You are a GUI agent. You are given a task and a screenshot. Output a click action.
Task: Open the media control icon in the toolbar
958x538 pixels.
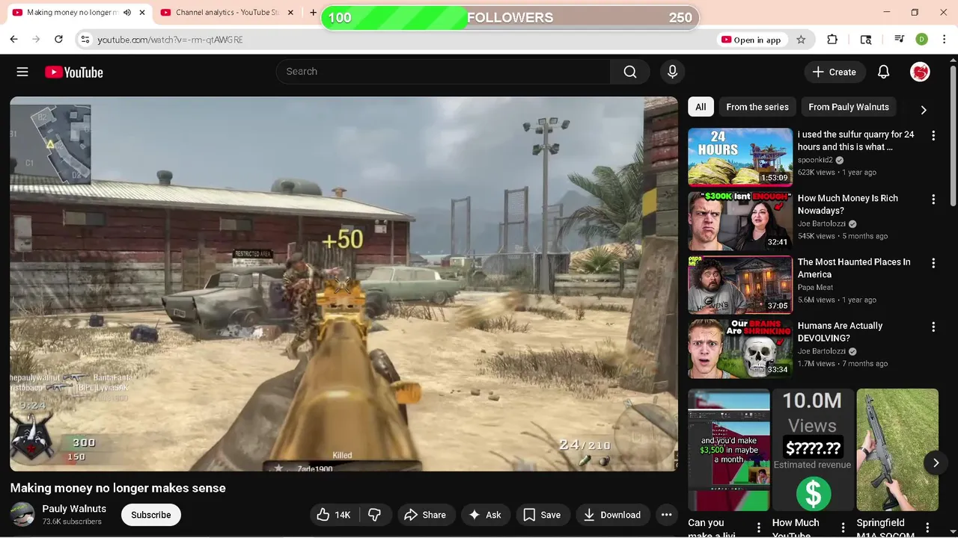899,40
